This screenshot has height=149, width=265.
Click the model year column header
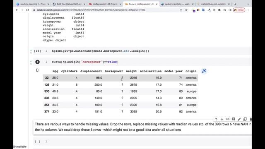coord(173,71)
